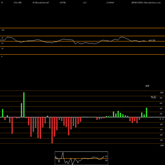Click the final green bar of the histogram
The width and height of the screenshot is (165, 165).
pos(147,113)
